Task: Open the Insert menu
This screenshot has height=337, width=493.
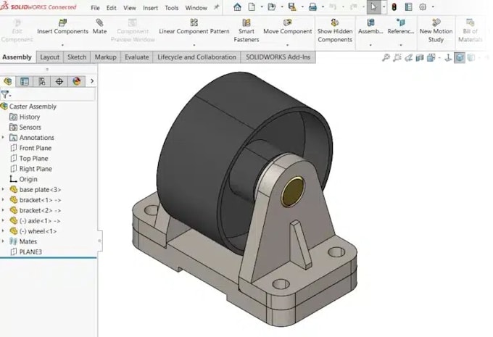Action: 150,8
